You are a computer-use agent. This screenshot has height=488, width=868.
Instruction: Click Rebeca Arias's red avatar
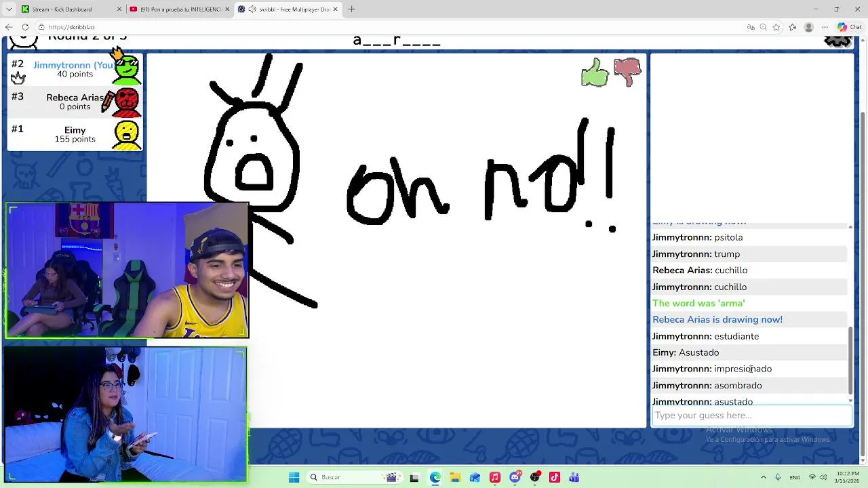(127, 102)
